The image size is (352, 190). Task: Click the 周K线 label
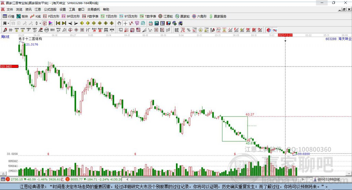pos(5,37)
